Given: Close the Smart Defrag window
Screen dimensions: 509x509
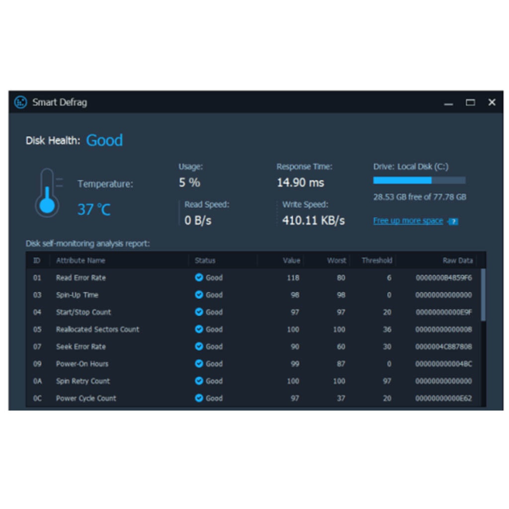Looking at the screenshot, I should [x=492, y=102].
